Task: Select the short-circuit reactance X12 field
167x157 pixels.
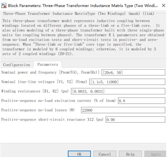Action: point(135,120)
